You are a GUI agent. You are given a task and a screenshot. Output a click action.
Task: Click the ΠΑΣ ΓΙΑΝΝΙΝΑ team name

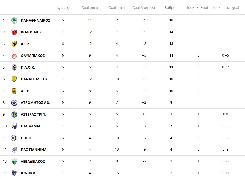click(x=34, y=150)
